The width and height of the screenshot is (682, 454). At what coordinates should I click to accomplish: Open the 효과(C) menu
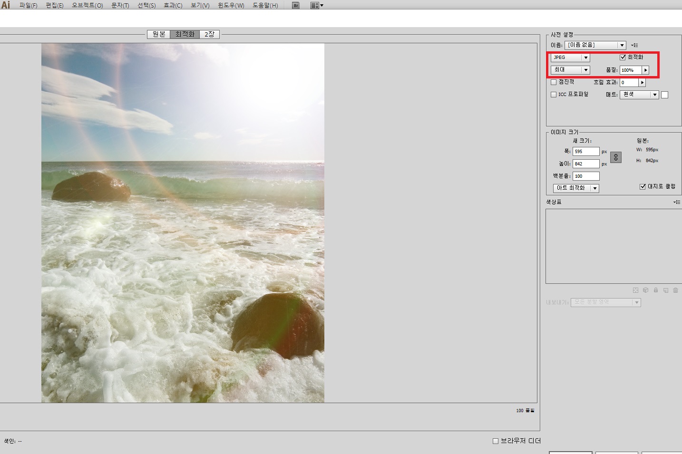173,6
